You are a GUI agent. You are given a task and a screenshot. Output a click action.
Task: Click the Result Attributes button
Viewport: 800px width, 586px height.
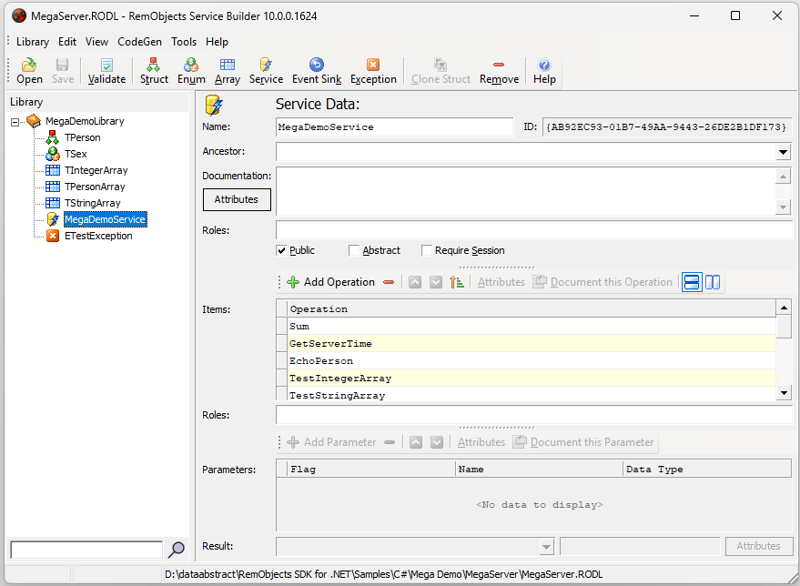[759, 546]
